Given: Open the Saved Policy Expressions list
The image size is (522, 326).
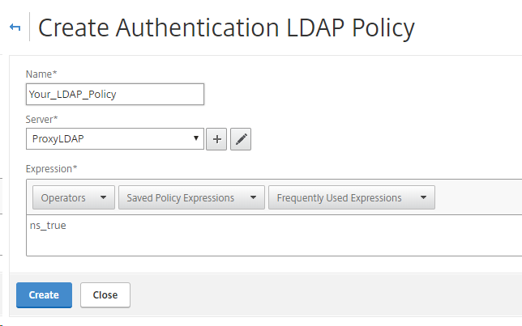Looking at the screenshot, I should (190, 197).
